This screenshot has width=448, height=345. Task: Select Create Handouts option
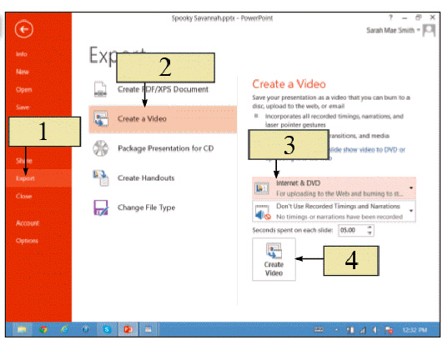pos(146,178)
